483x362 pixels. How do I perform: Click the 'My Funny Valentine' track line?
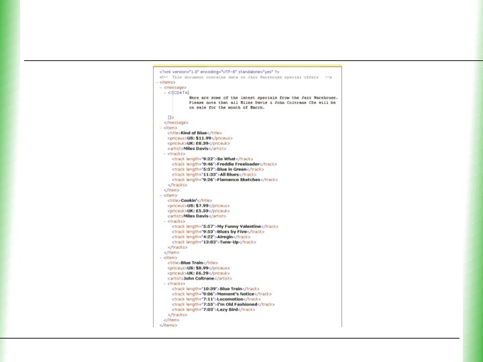coord(225,227)
